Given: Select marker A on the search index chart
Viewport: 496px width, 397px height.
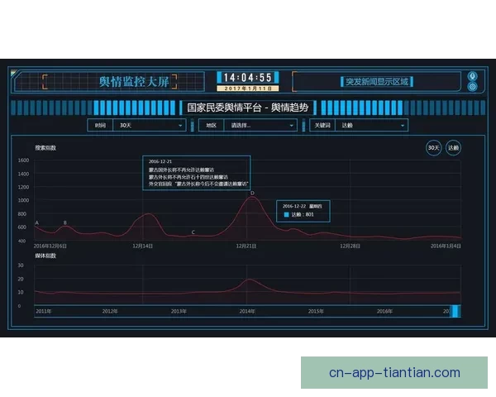Looking at the screenshot, I should point(37,223).
